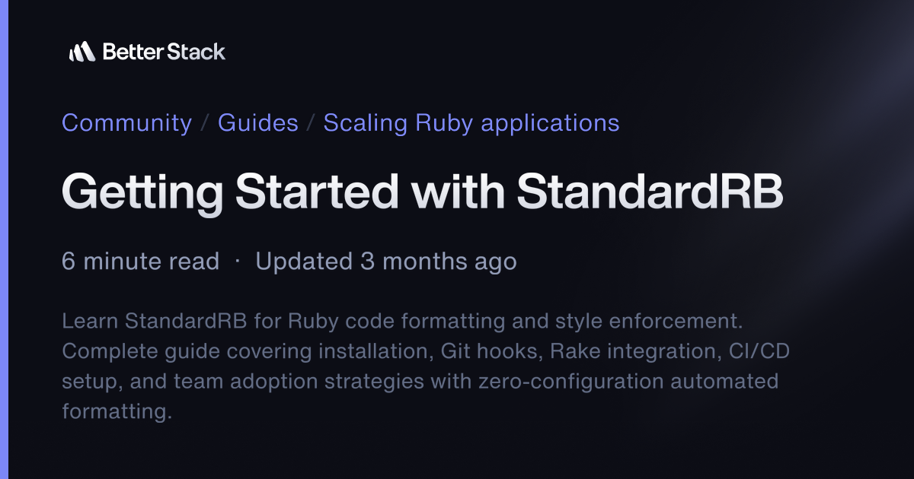Click the 6 minute read label

[140, 262]
